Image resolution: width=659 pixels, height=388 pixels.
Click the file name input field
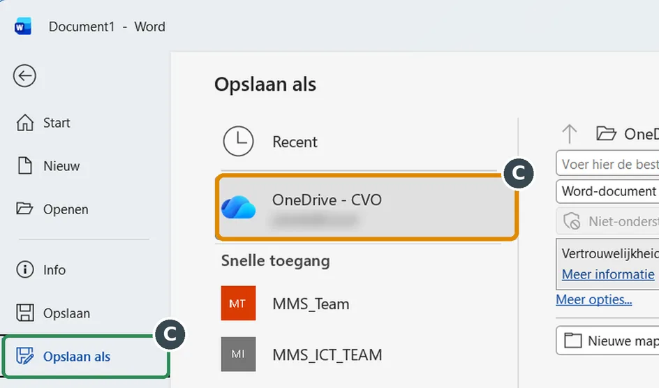[607, 164]
